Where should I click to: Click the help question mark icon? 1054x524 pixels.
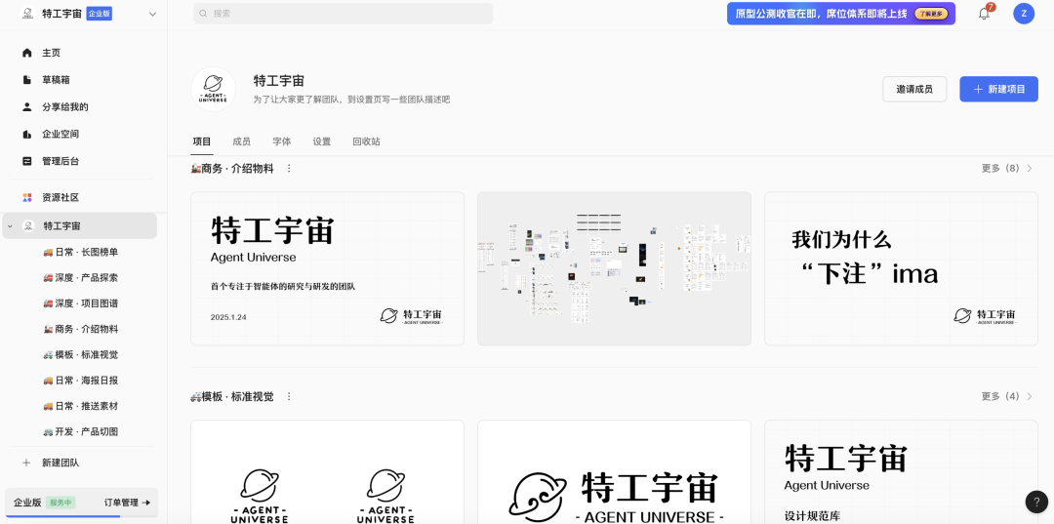[1035, 502]
